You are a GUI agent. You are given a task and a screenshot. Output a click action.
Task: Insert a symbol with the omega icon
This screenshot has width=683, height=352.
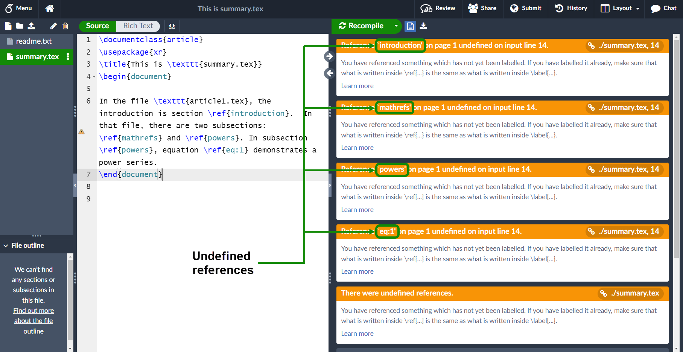(172, 26)
